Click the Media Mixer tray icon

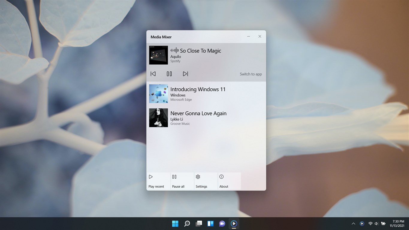coord(362,223)
